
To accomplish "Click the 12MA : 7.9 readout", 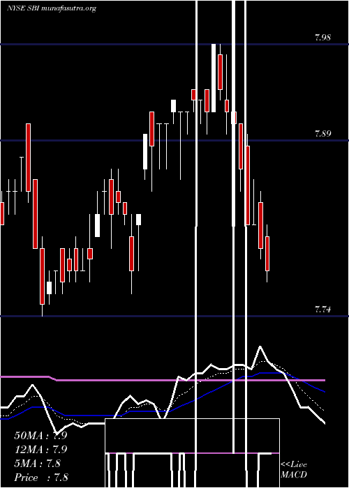I will 40,450.
